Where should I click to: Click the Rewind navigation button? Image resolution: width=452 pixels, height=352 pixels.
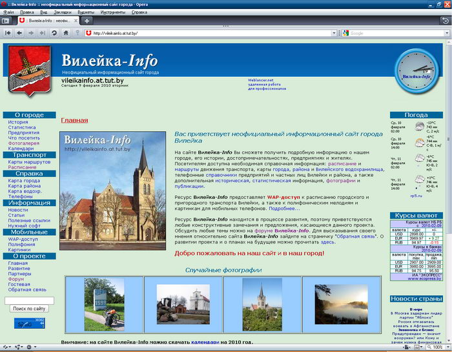[8, 33]
